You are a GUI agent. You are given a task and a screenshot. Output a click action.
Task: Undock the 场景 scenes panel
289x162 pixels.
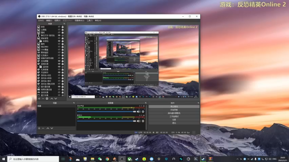(x=74, y=103)
